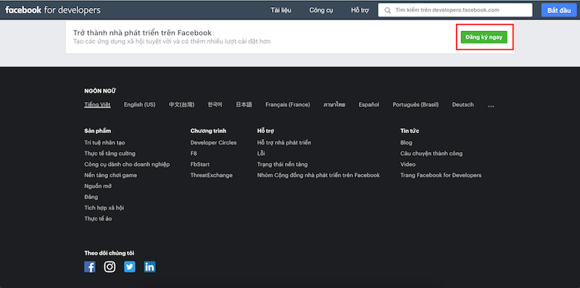Expand more languages with the ellipsis

point(491,105)
